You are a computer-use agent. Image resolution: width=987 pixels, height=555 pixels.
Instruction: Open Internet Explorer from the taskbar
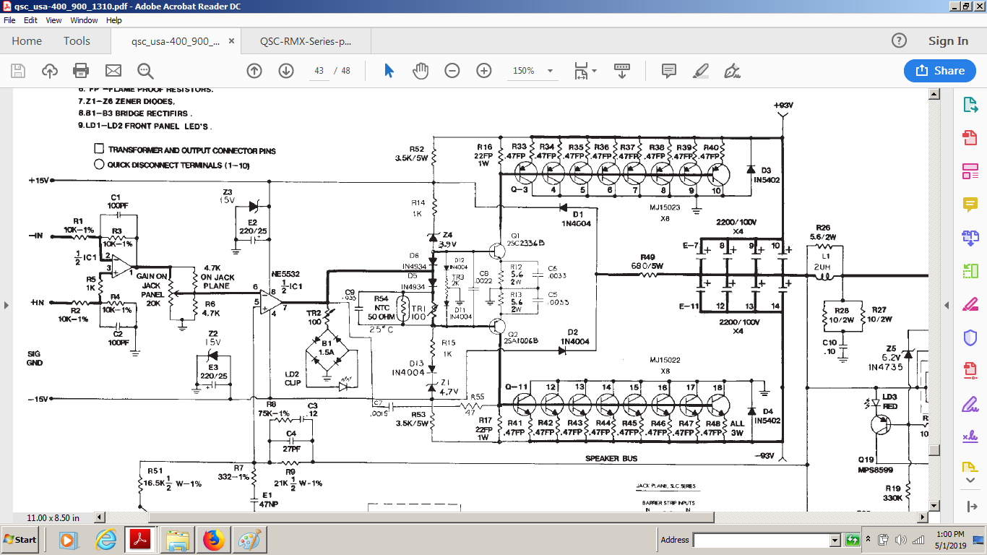click(105, 540)
